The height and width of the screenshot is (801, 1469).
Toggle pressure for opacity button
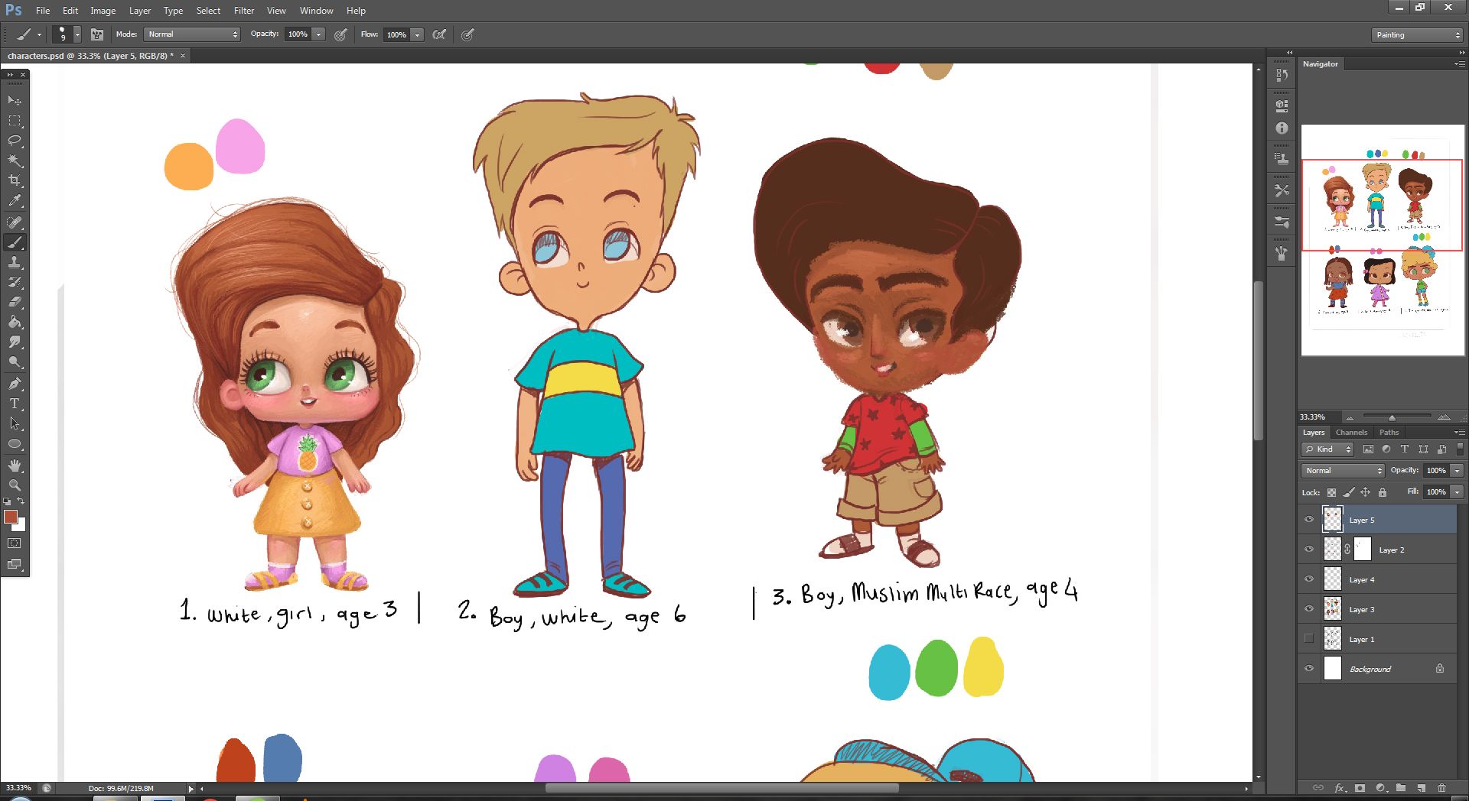[340, 34]
